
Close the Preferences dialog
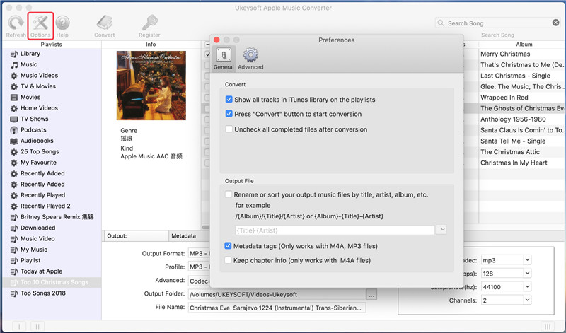tap(216, 40)
